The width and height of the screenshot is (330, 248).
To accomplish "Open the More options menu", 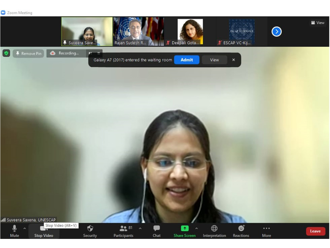I will (266, 231).
